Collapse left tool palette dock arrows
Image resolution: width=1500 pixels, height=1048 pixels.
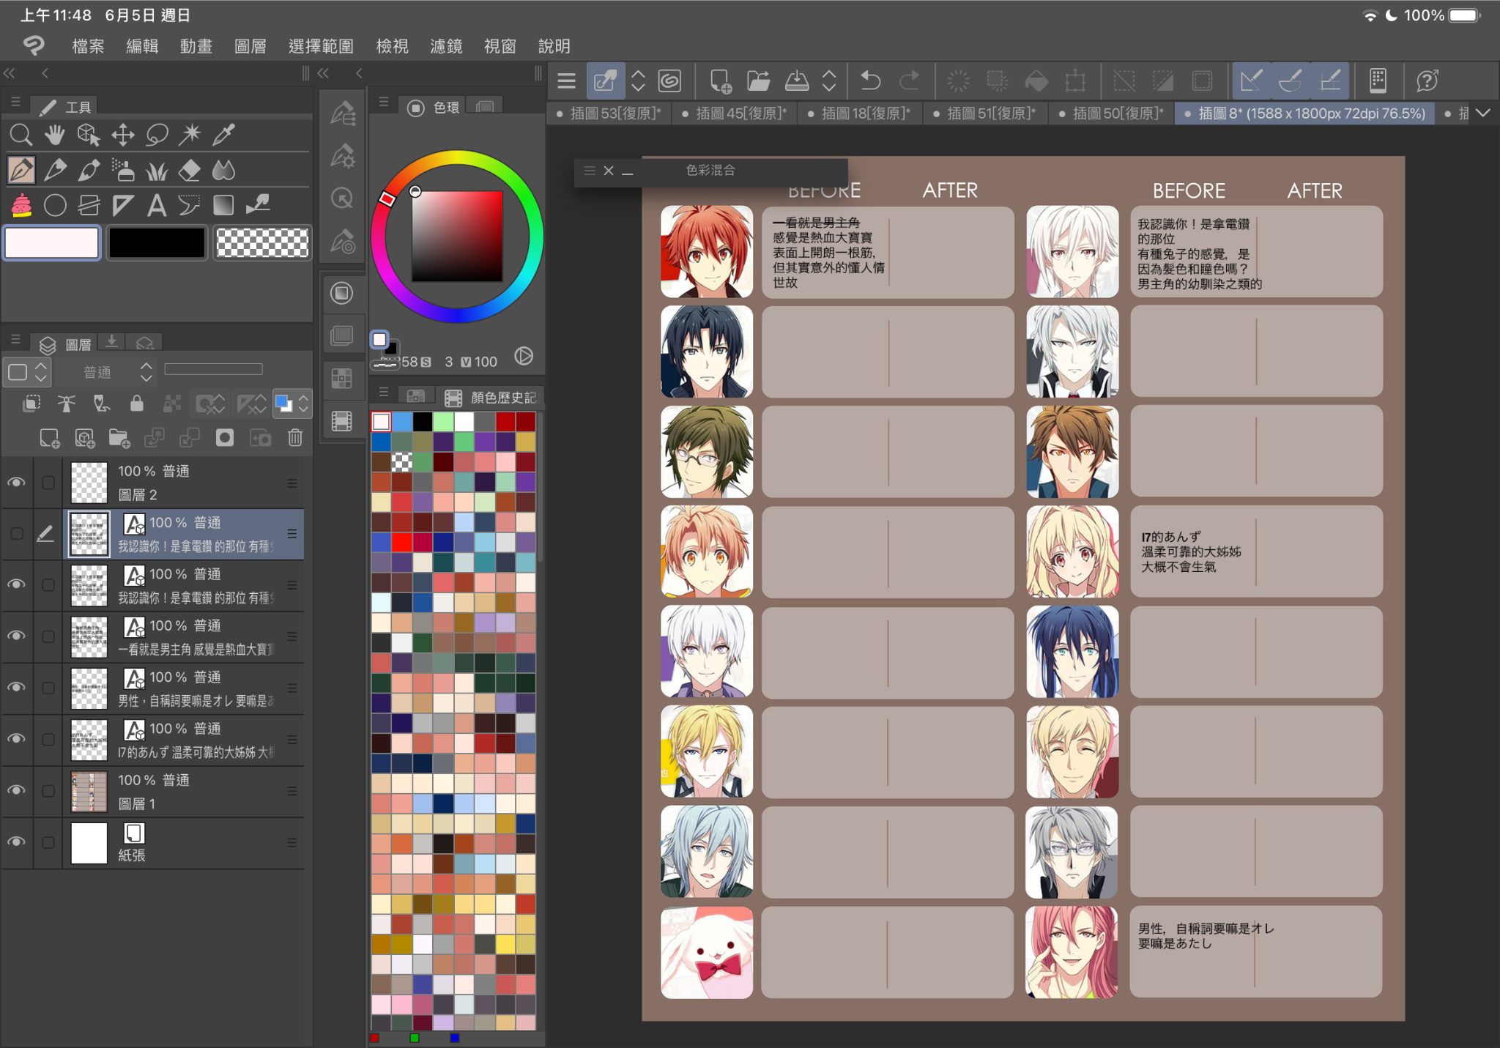click(10, 73)
